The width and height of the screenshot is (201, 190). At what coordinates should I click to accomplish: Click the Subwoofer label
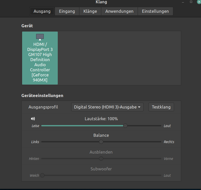click(101, 169)
